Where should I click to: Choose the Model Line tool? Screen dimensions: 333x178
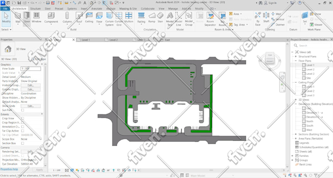click(178, 19)
